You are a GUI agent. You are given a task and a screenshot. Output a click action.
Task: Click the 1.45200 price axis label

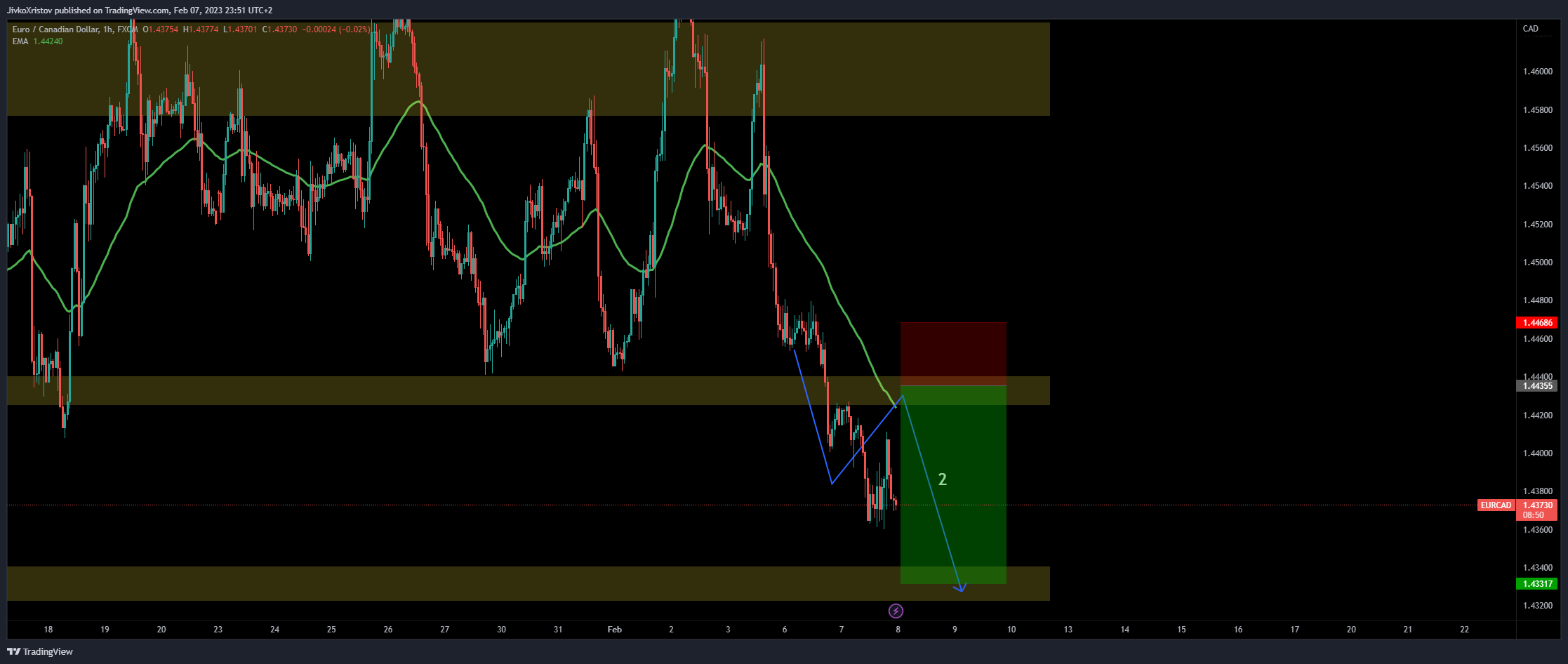click(1538, 225)
